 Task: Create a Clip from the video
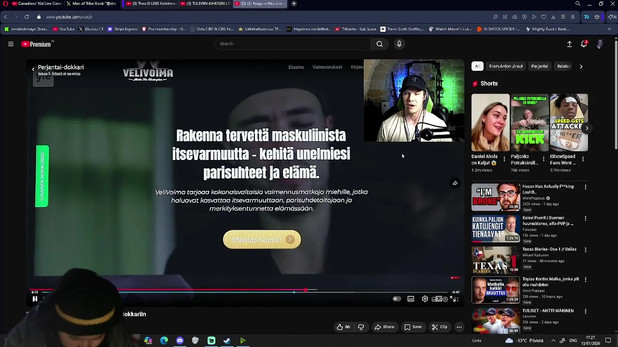(439, 327)
